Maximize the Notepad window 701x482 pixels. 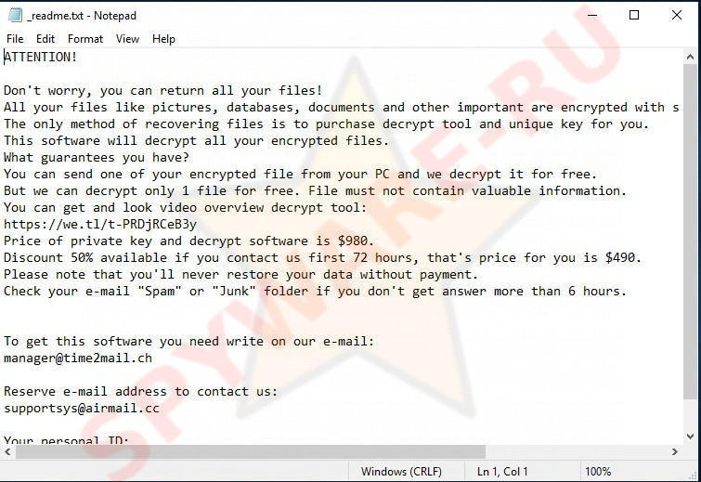(x=634, y=15)
